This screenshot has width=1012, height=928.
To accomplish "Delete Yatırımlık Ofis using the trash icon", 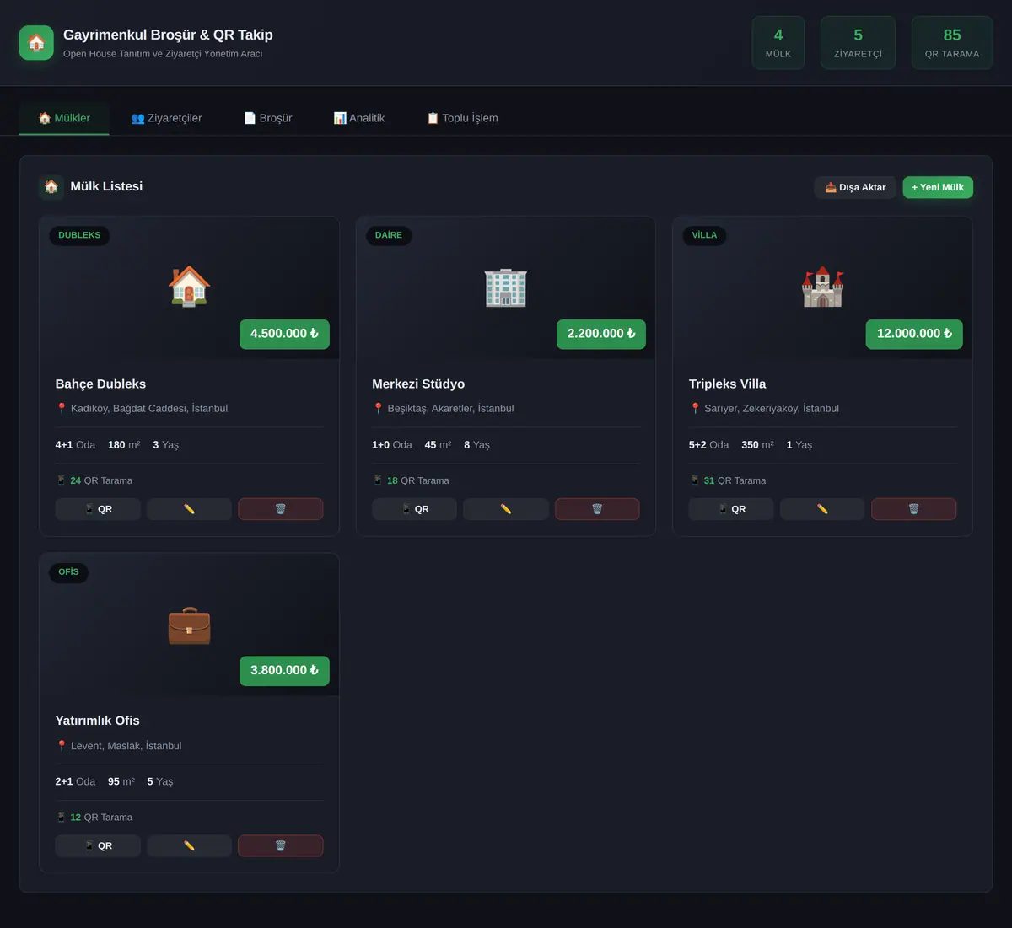I will [281, 845].
